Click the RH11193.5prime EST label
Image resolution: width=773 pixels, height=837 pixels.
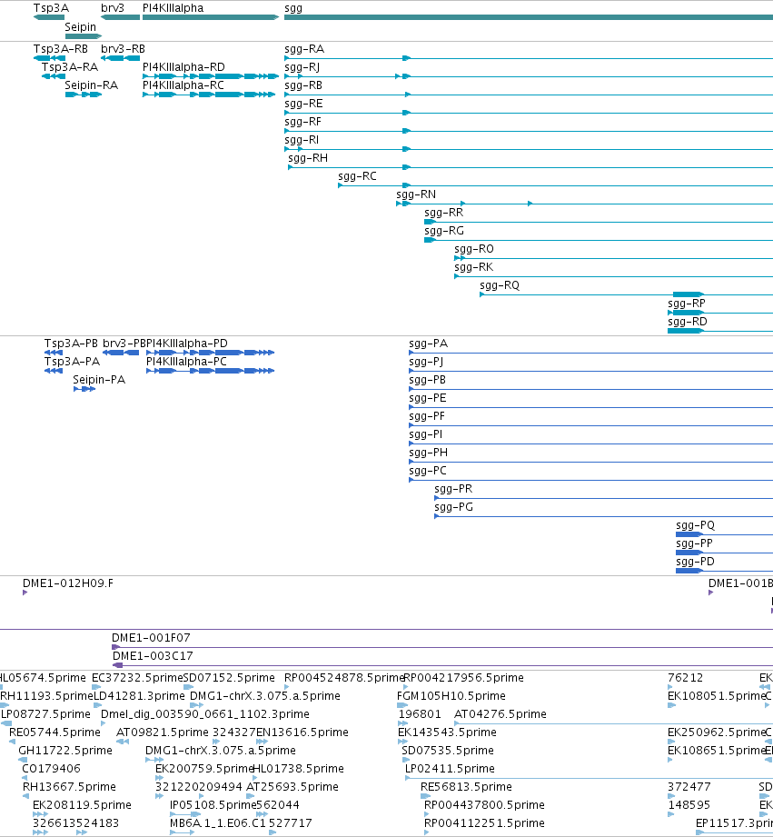pos(46,695)
